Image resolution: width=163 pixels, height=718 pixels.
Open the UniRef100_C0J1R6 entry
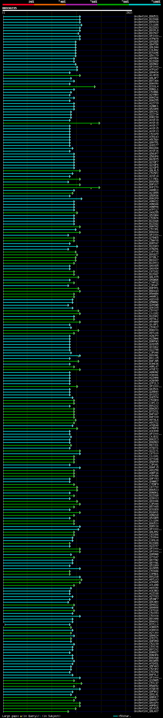click(146, 25)
